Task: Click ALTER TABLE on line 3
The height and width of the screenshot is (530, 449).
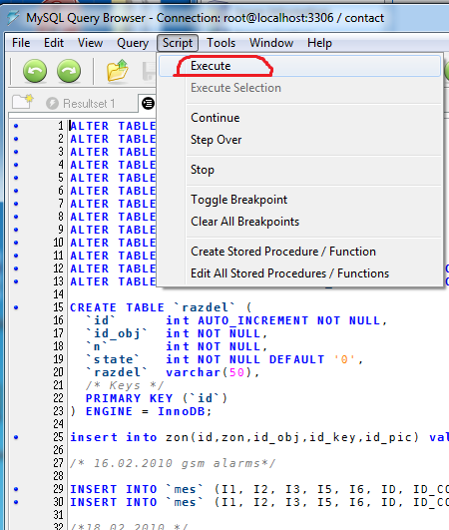Action: tap(113, 152)
